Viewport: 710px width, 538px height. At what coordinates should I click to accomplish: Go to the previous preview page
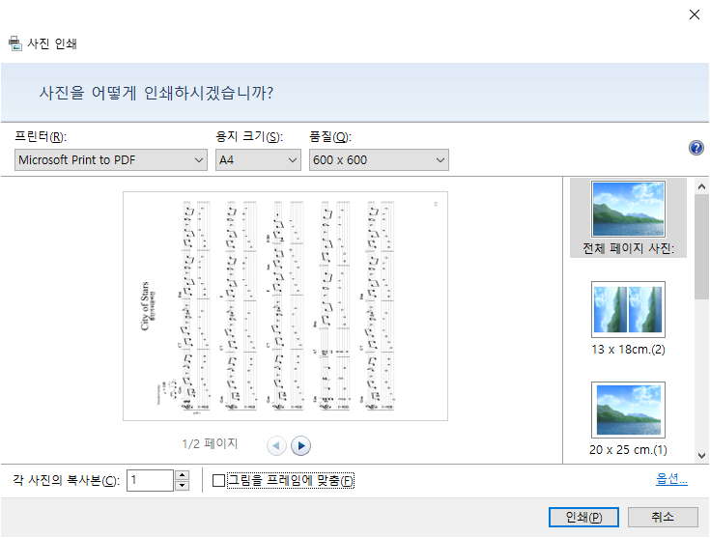tap(276, 445)
